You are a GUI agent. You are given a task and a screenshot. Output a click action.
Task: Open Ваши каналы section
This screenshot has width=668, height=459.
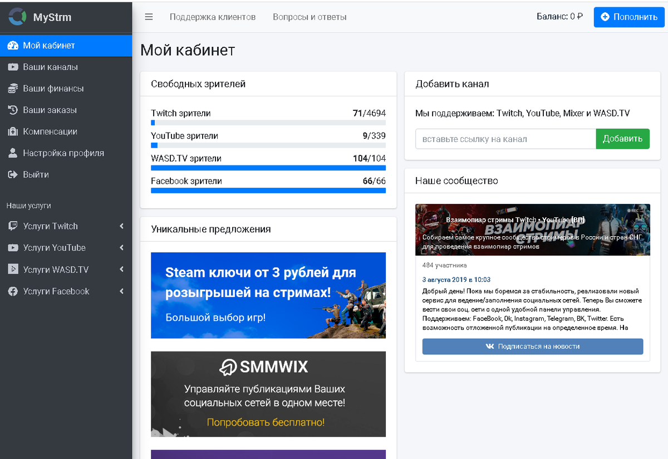66,67
